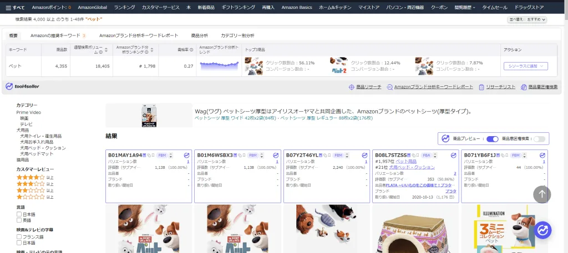The width and height of the screenshot is (568, 253).
Task: Click the stepper arrows next to B08L7STZSS FBA
Action: (x=435, y=156)
